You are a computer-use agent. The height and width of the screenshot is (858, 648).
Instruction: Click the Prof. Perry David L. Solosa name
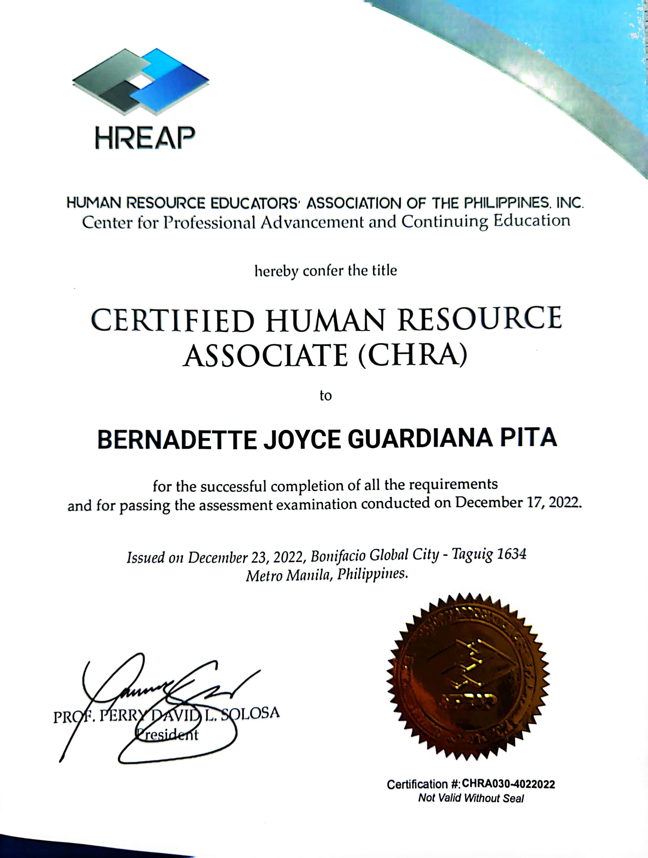pos(167,715)
